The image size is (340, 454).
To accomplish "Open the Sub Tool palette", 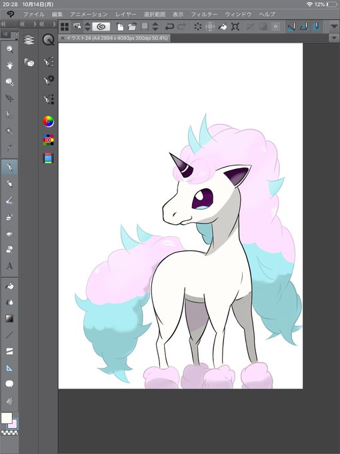I will 48,61.
